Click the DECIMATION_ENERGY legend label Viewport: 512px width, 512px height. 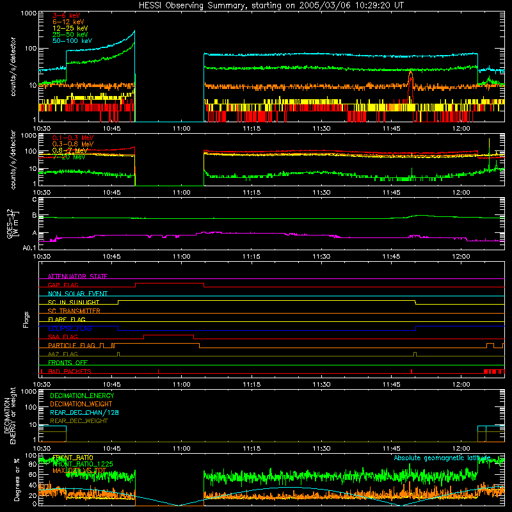point(82,396)
